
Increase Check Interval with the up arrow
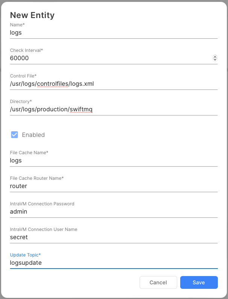point(215,56)
